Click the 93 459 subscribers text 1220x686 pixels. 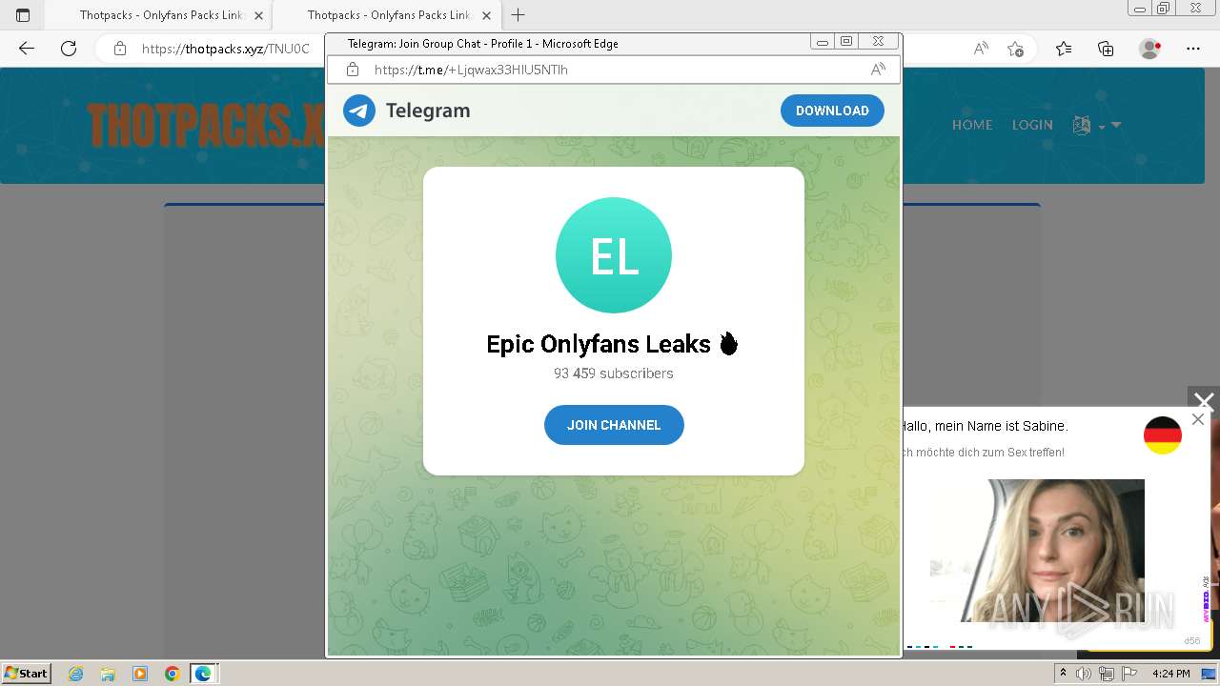pos(614,373)
